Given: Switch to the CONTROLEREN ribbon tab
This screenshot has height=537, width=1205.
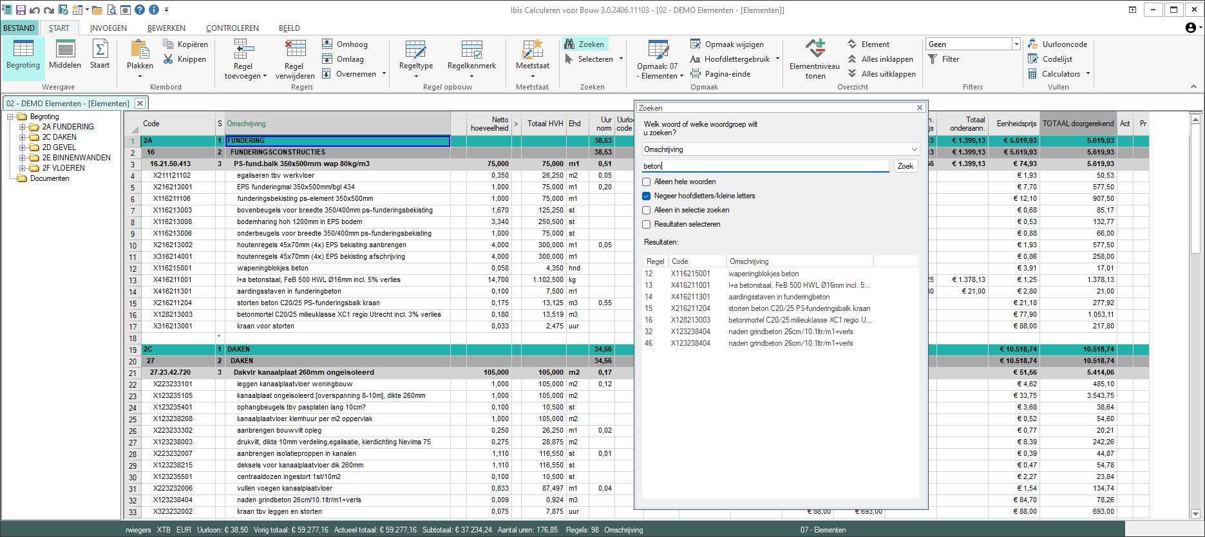Looking at the screenshot, I should pyautogui.click(x=232, y=28).
